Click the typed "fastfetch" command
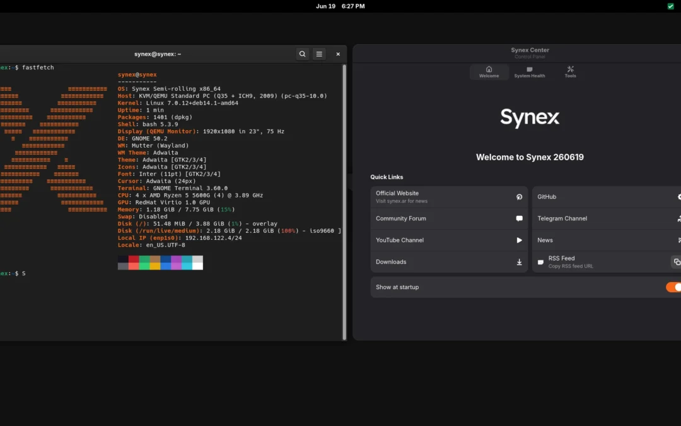The width and height of the screenshot is (681, 426). point(38,68)
